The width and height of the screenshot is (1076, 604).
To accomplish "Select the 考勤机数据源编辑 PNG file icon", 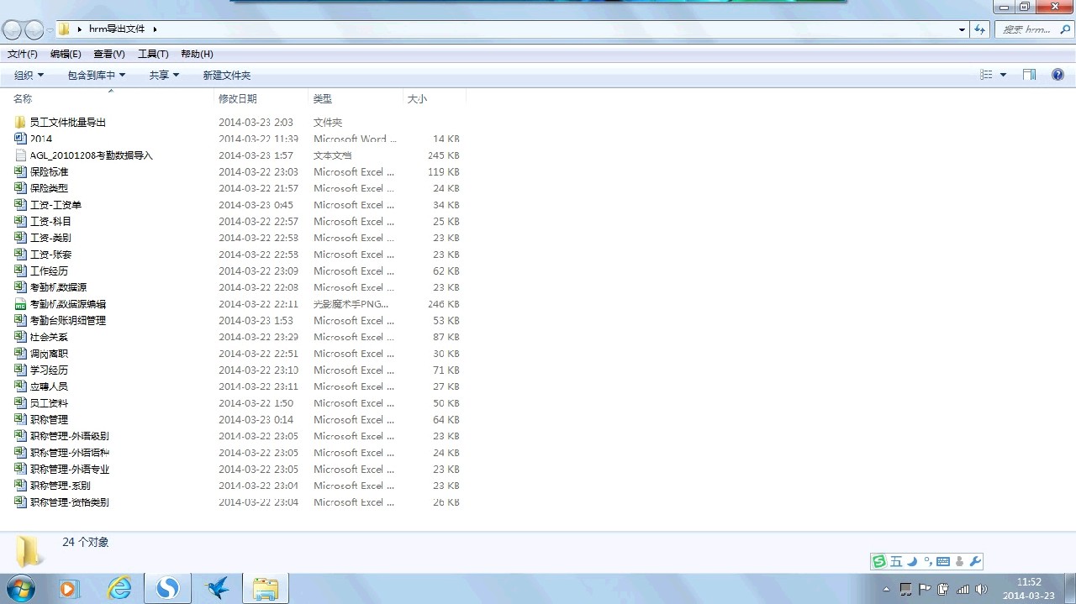I will point(21,304).
